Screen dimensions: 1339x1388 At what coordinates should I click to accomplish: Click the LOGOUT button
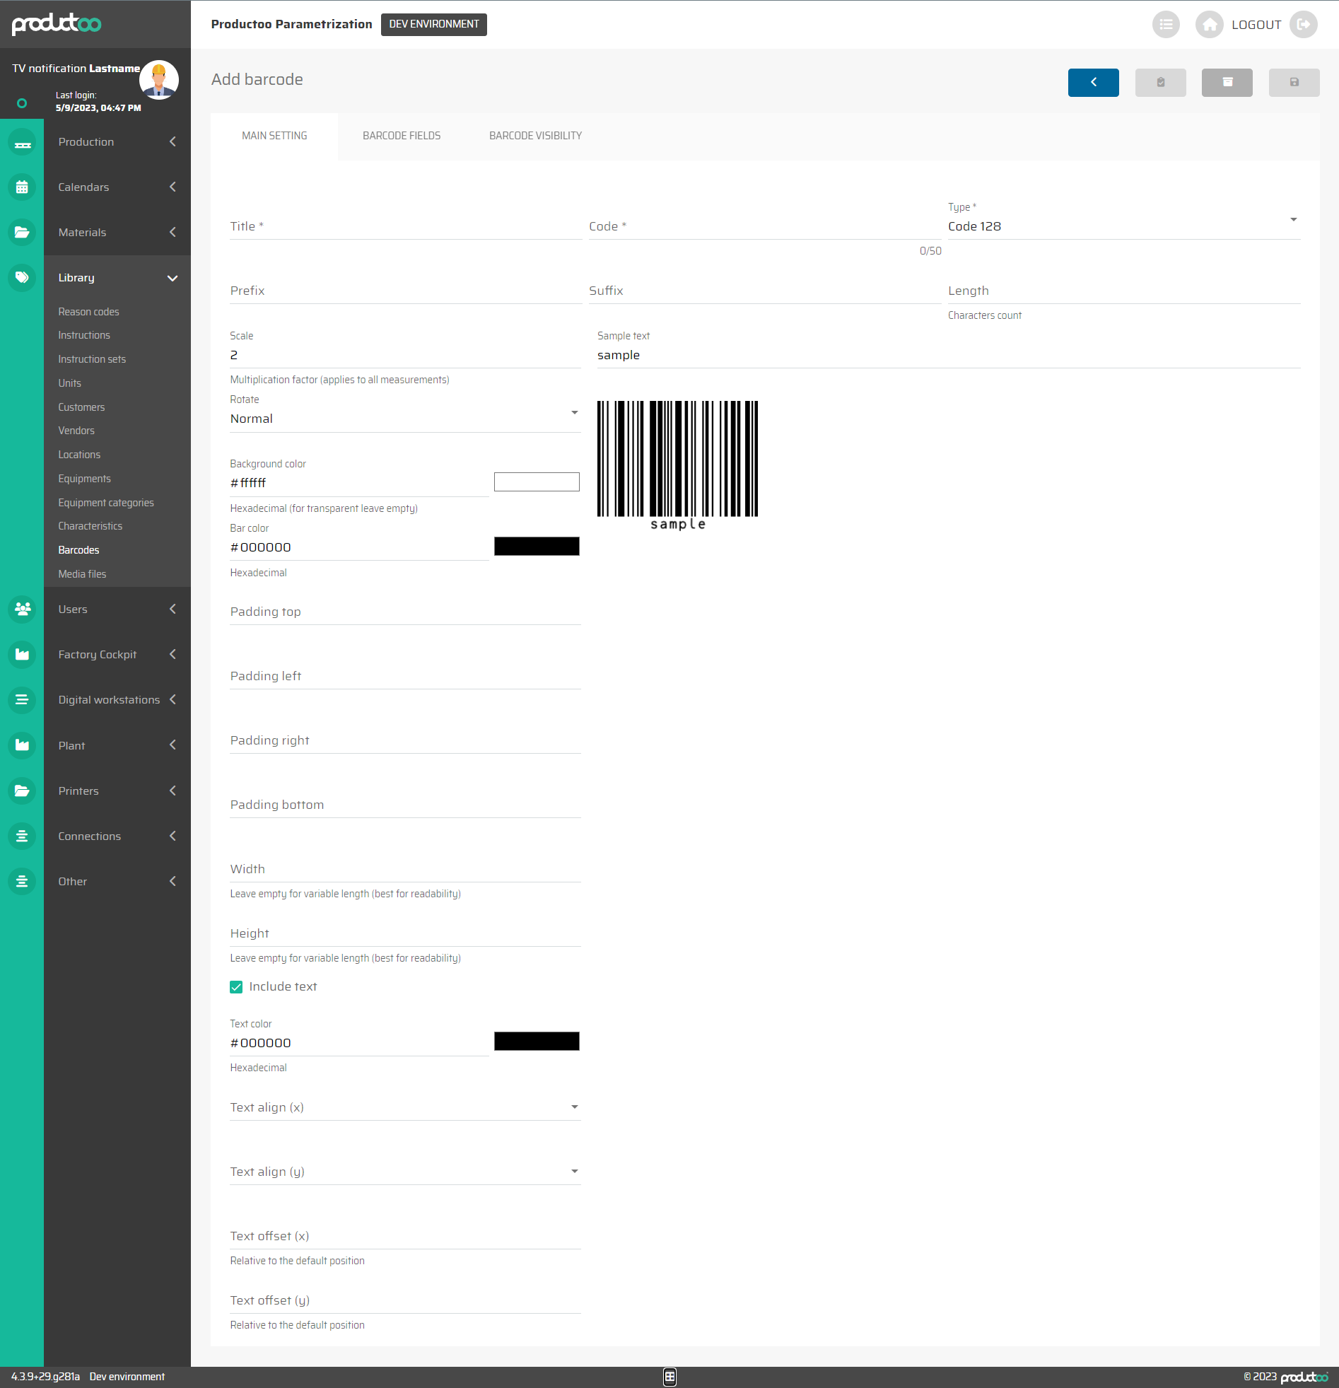(1256, 24)
